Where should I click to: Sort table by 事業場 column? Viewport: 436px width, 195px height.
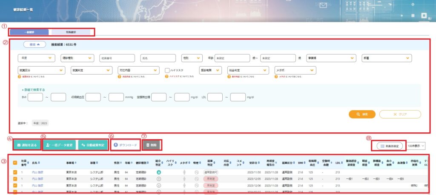71,163
